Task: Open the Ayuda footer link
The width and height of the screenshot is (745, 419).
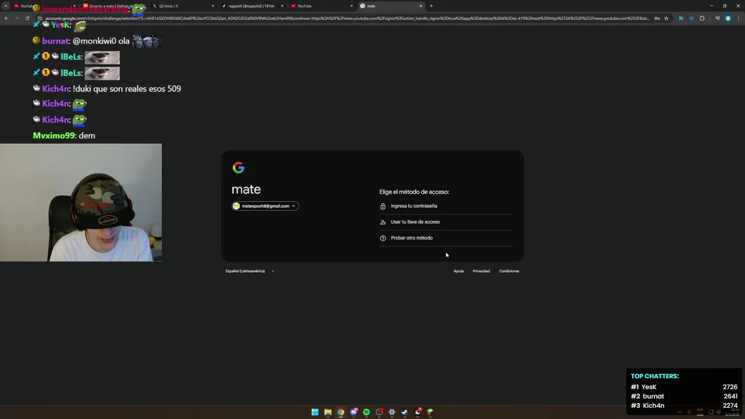Action: [459, 271]
